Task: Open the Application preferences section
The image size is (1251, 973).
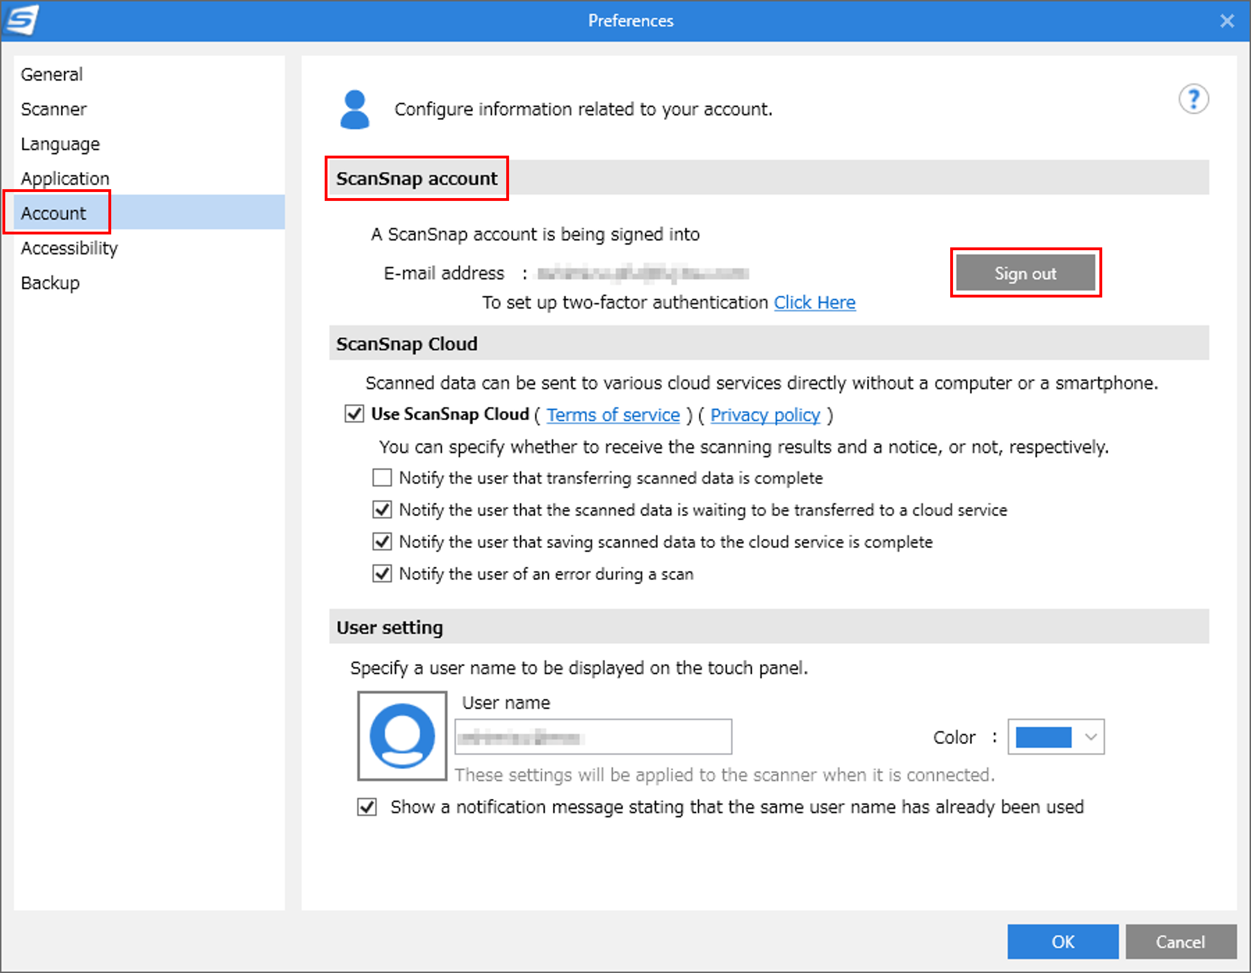Action: pos(149,178)
